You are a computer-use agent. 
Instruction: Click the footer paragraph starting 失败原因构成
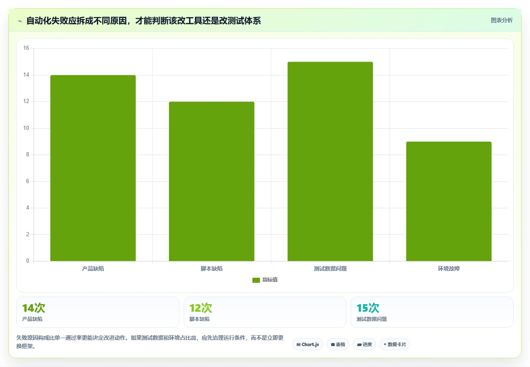click(150, 342)
